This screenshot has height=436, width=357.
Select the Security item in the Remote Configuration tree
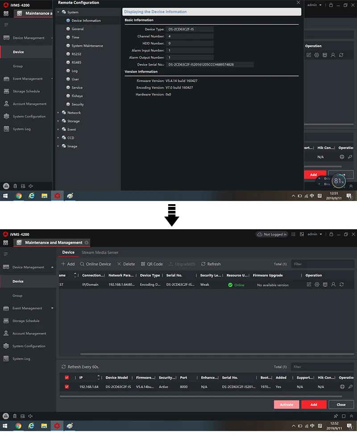tap(78, 104)
